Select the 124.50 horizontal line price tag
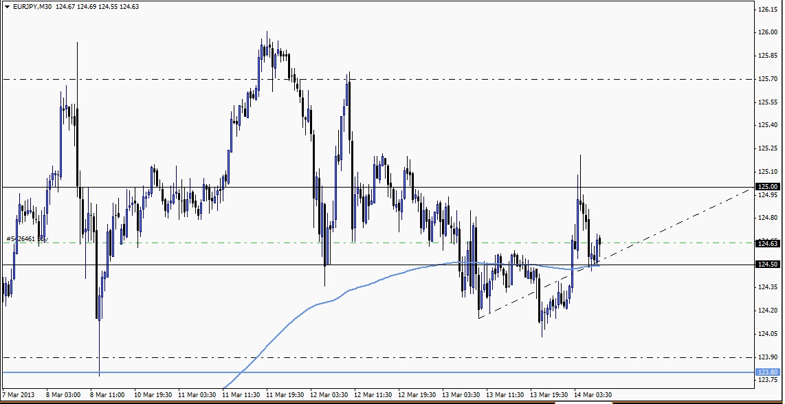Screen dimensions: 785x404 (768, 265)
